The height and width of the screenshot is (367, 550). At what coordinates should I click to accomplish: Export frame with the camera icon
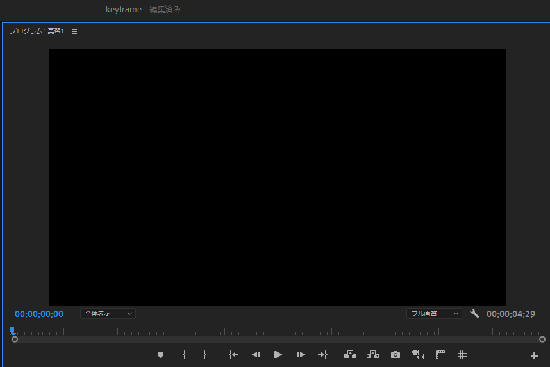(x=396, y=355)
